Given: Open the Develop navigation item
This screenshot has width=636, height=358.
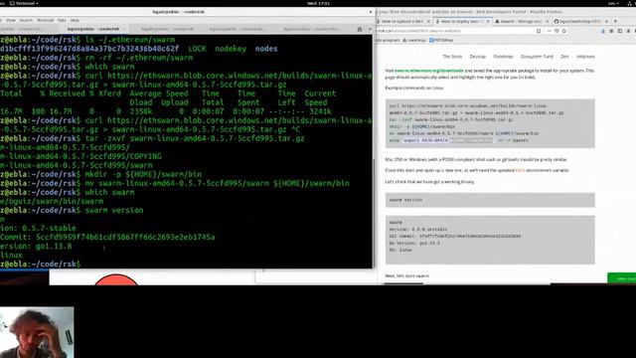Looking at the screenshot, I should click(477, 57).
